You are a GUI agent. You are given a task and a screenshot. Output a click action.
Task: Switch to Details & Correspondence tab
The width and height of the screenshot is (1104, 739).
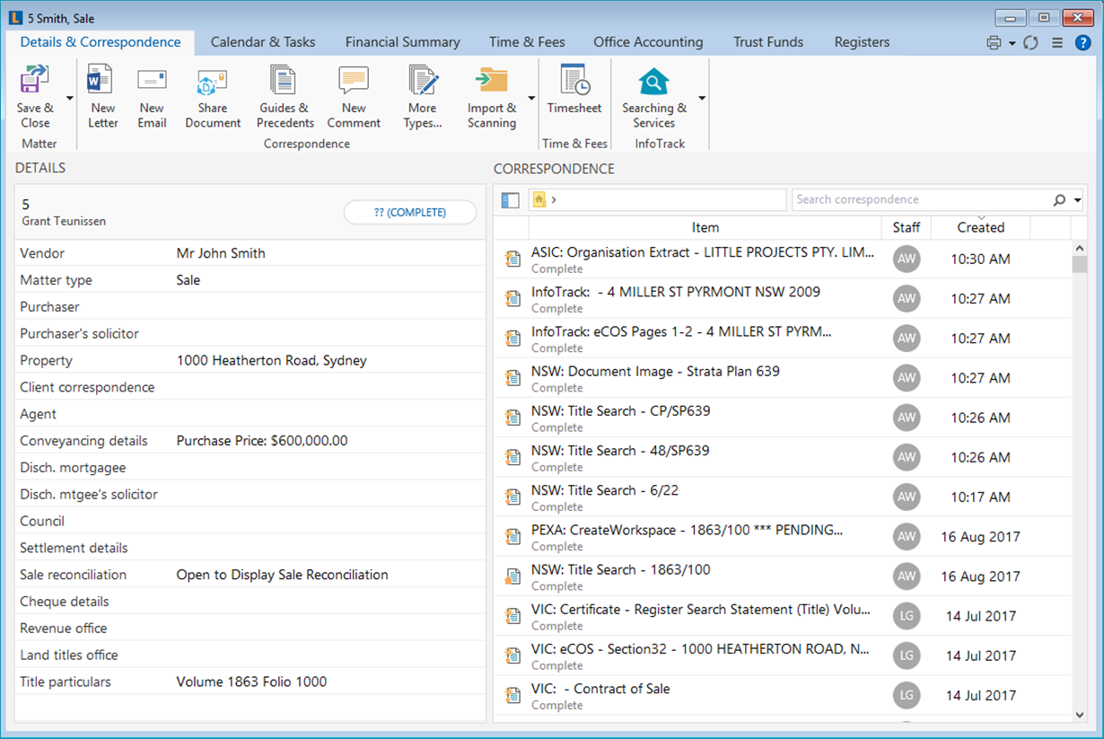click(101, 42)
